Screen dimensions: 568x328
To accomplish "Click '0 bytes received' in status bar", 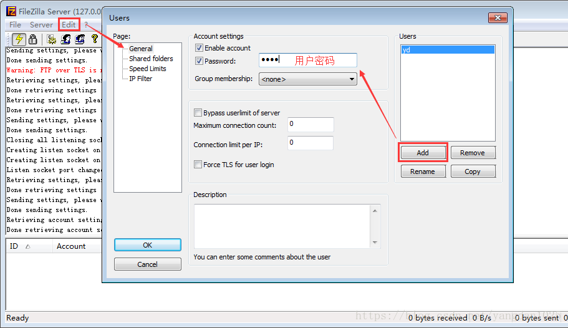I will [438, 318].
